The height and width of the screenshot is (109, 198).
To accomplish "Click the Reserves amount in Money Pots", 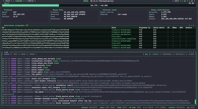I will pyautogui.click(x=75, y=14).
